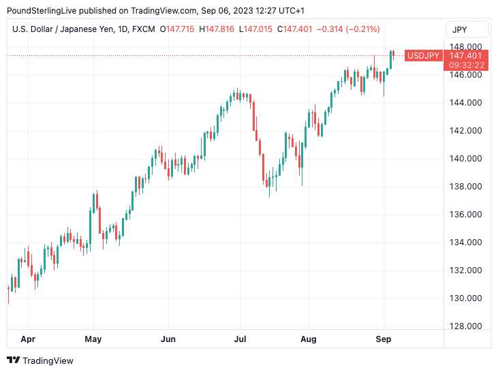Viewport: 498px width, 372px height.
Task: Select the Apr label on time axis
Action: (28, 339)
